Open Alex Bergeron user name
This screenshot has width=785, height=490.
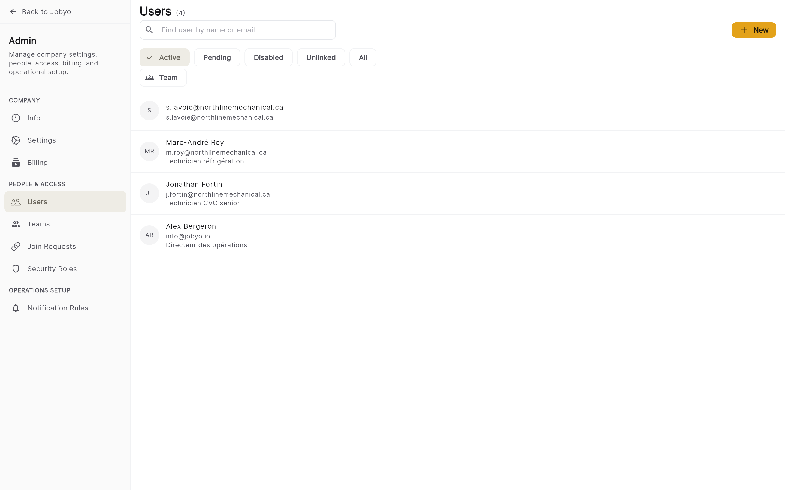[191, 226]
